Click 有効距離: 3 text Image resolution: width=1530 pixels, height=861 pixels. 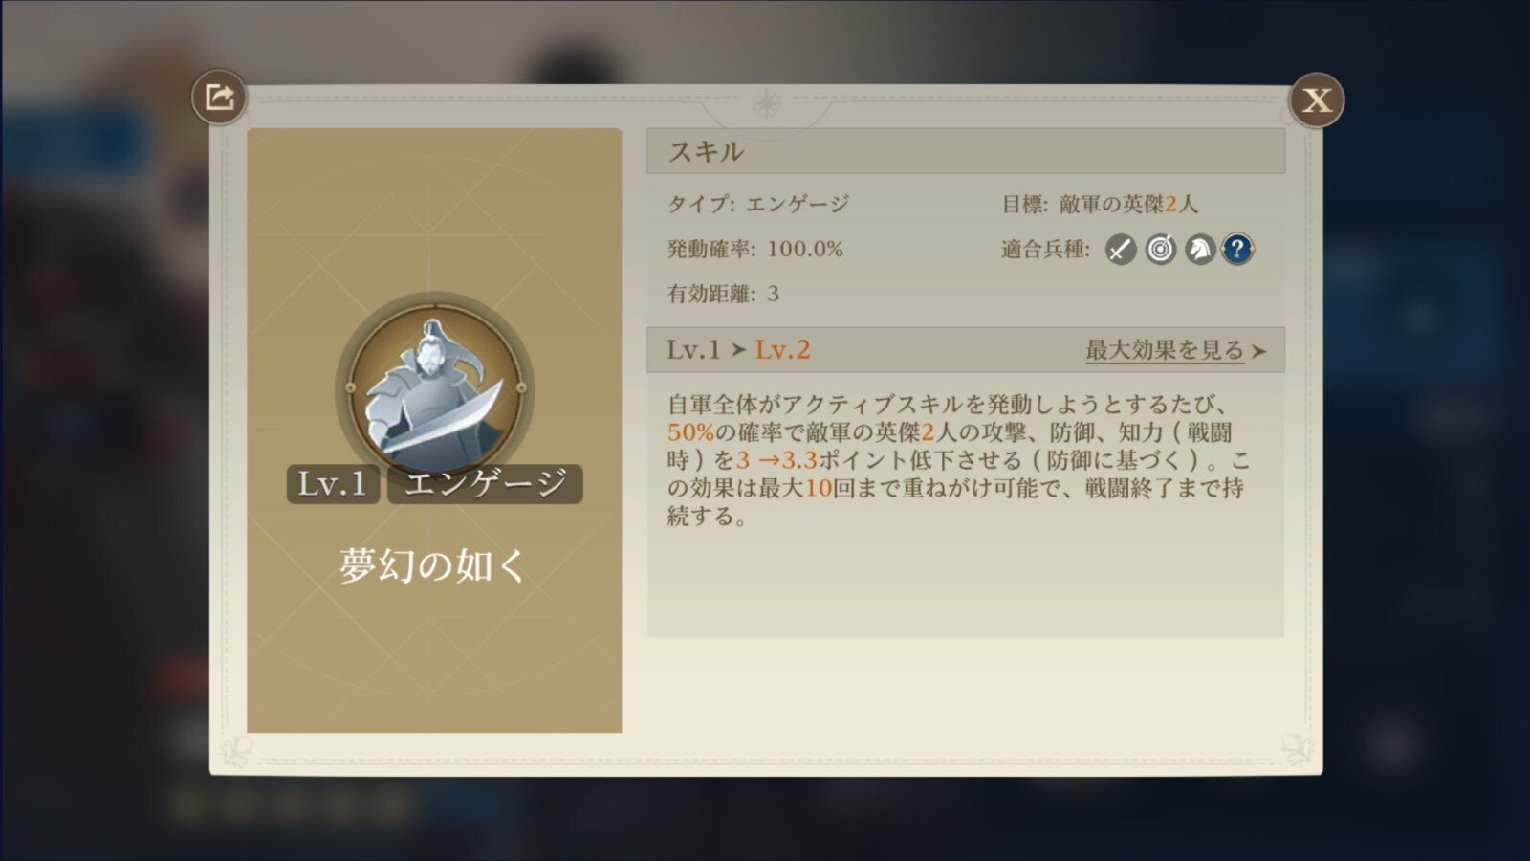pyautogui.click(x=723, y=294)
